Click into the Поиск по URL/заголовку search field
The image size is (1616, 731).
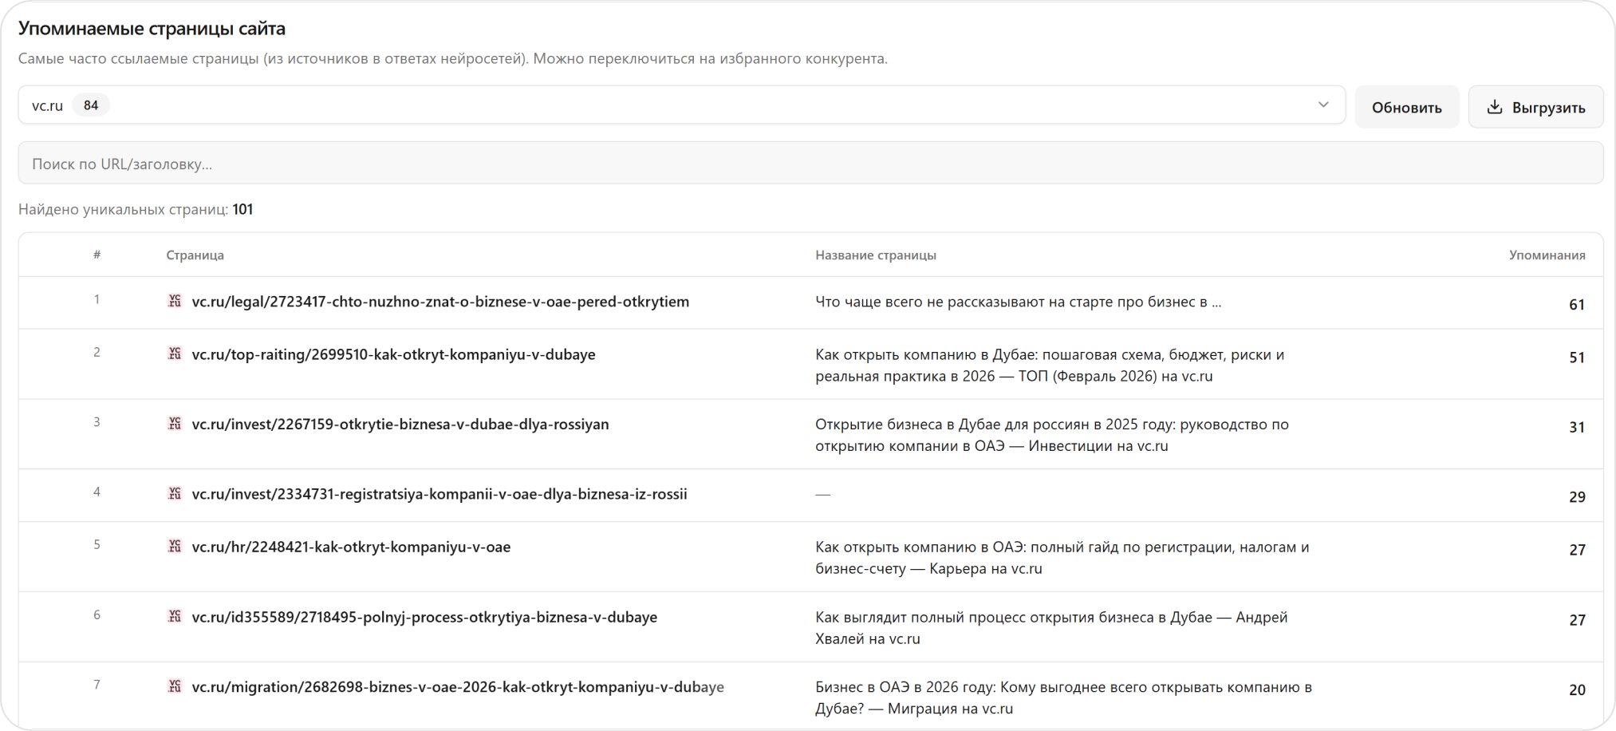pyautogui.click(x=810, y=164)
